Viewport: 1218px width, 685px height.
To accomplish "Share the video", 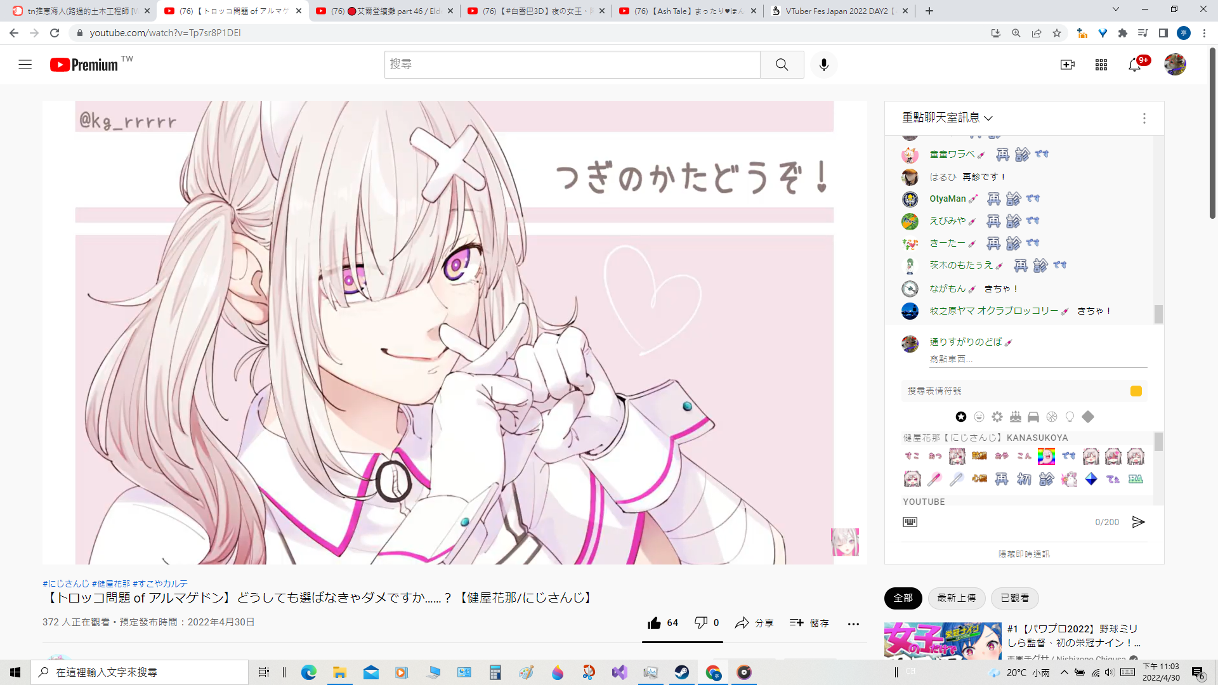I will click(x=754, y=623).
